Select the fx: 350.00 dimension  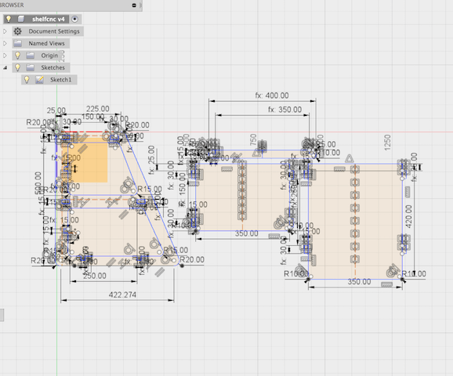click(284, 110)
